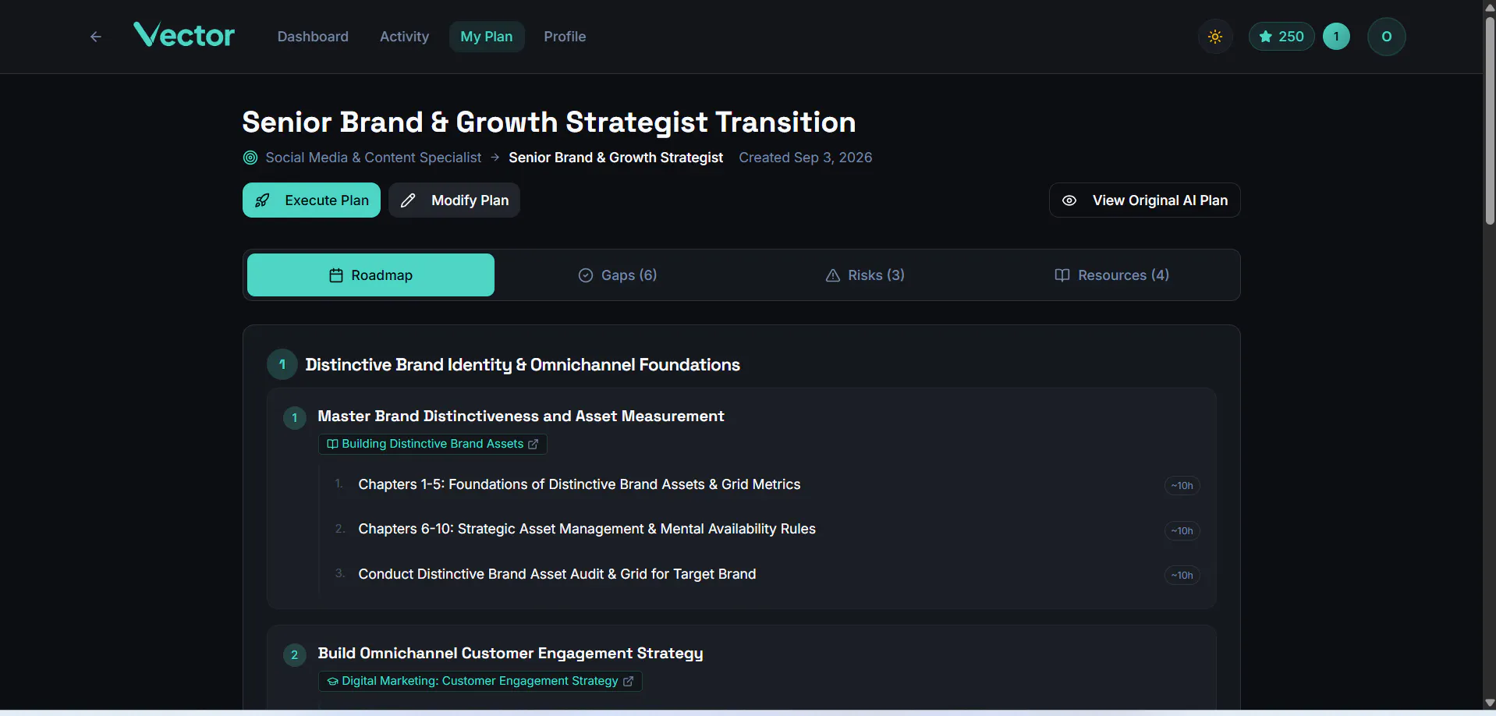Click the ~10h badge for Chapters 6-10

coord(1182,530)
